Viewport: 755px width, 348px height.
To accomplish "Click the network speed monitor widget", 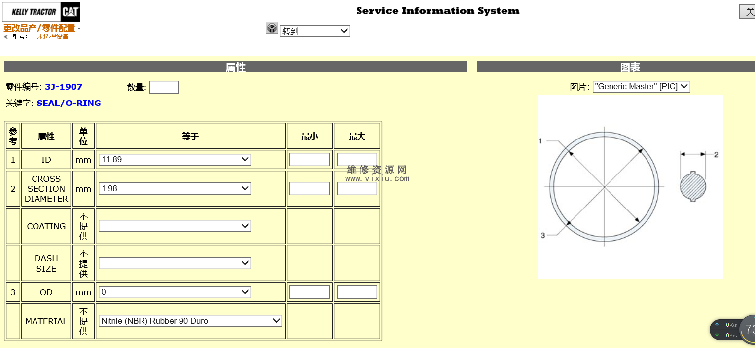I will tap(732, 330).
